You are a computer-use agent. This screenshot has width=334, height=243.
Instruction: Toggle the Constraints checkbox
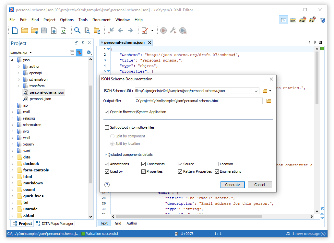[143, 164]
